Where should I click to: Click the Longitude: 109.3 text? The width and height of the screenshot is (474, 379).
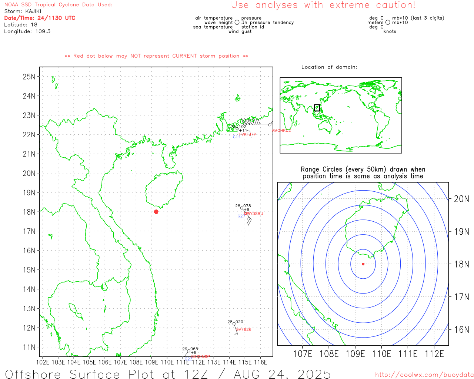(x=27, y=31)
